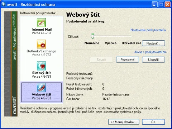Screen dimensions: 172x129
Task: Confirm with the OK button
Action: click(x=153, y=122)
